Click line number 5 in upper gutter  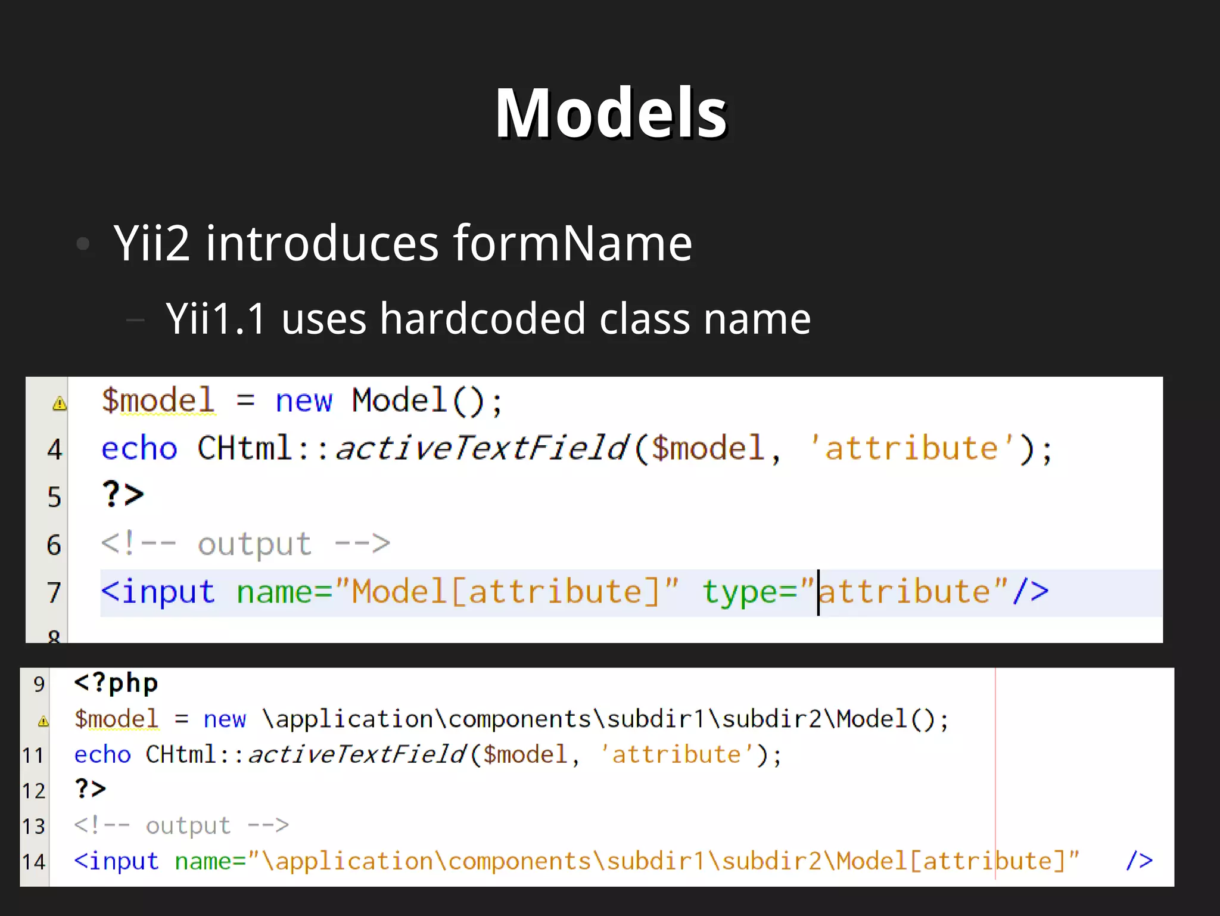click(x=54, y=497)
